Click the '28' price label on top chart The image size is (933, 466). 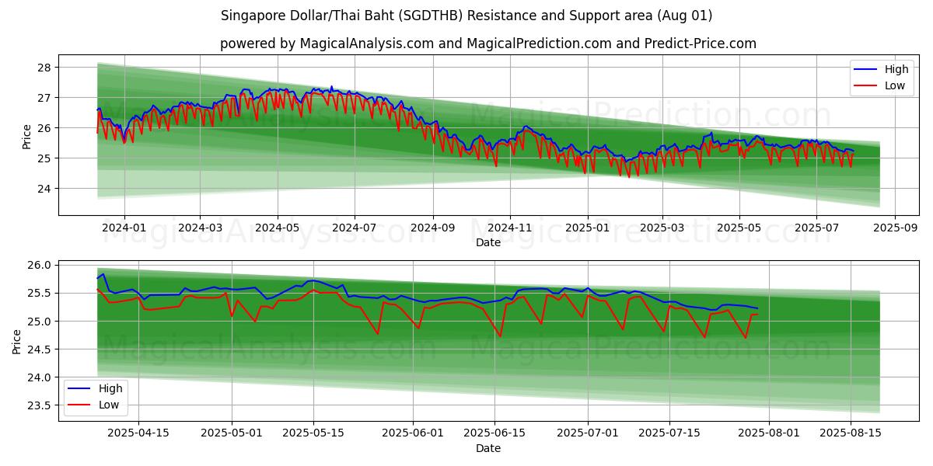click(x=45, y=68)
